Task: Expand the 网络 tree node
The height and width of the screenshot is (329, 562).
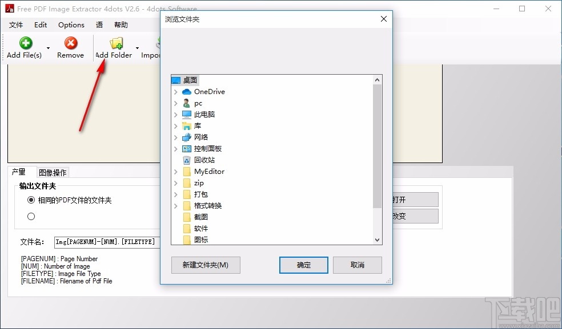Action: [x=176, y=137]
